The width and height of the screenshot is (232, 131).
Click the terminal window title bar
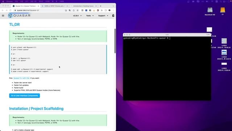pos(167,35)
